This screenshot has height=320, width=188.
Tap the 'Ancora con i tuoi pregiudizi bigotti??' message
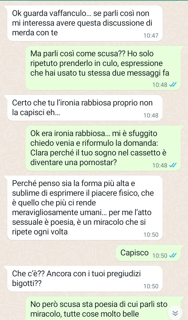[x=85, y=279]
